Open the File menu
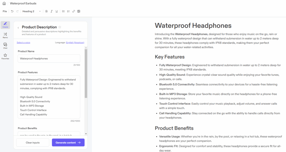The width and height of the screenshot is (286, 152). 5,11
